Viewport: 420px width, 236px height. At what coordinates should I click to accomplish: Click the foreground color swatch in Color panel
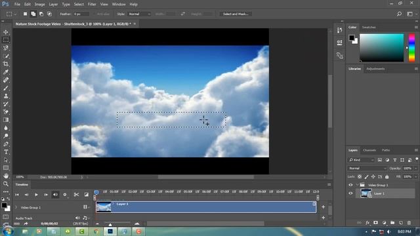(x=352, y=38)
